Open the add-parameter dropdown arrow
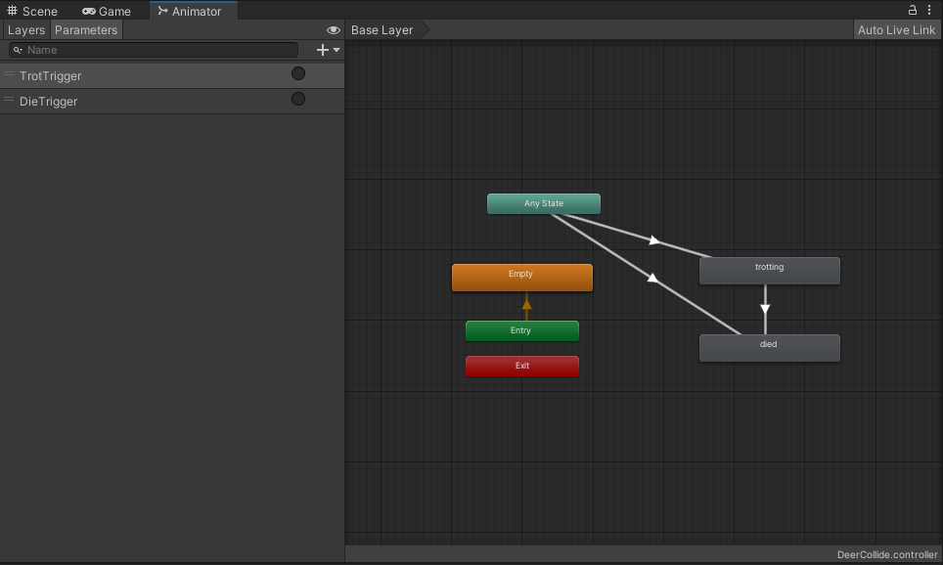The width and height of the screenshot is (943, 565). pyautogui.click(x=337, y=50)
